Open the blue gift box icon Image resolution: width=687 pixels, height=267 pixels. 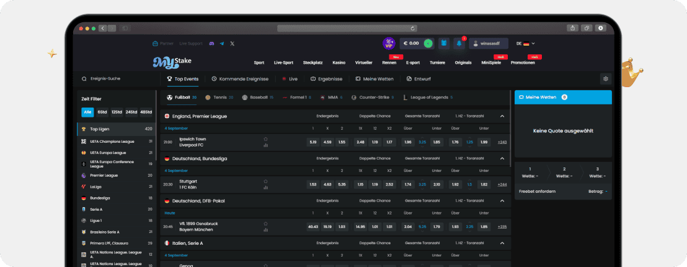click(x=444, y=43)
